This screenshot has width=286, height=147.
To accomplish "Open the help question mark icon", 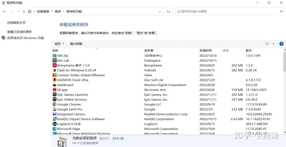I will pos(282,44).
